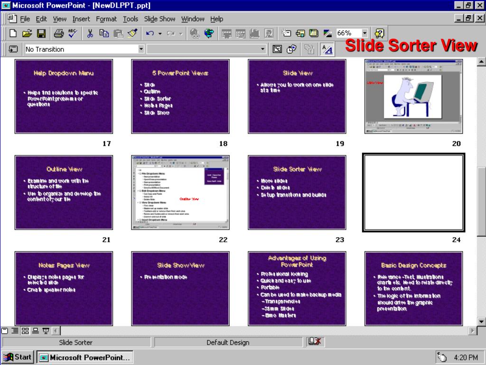Image resolution: width=486 pixels, height=365 pixels.
Task: Print the presentation
Action: point(58,33)
